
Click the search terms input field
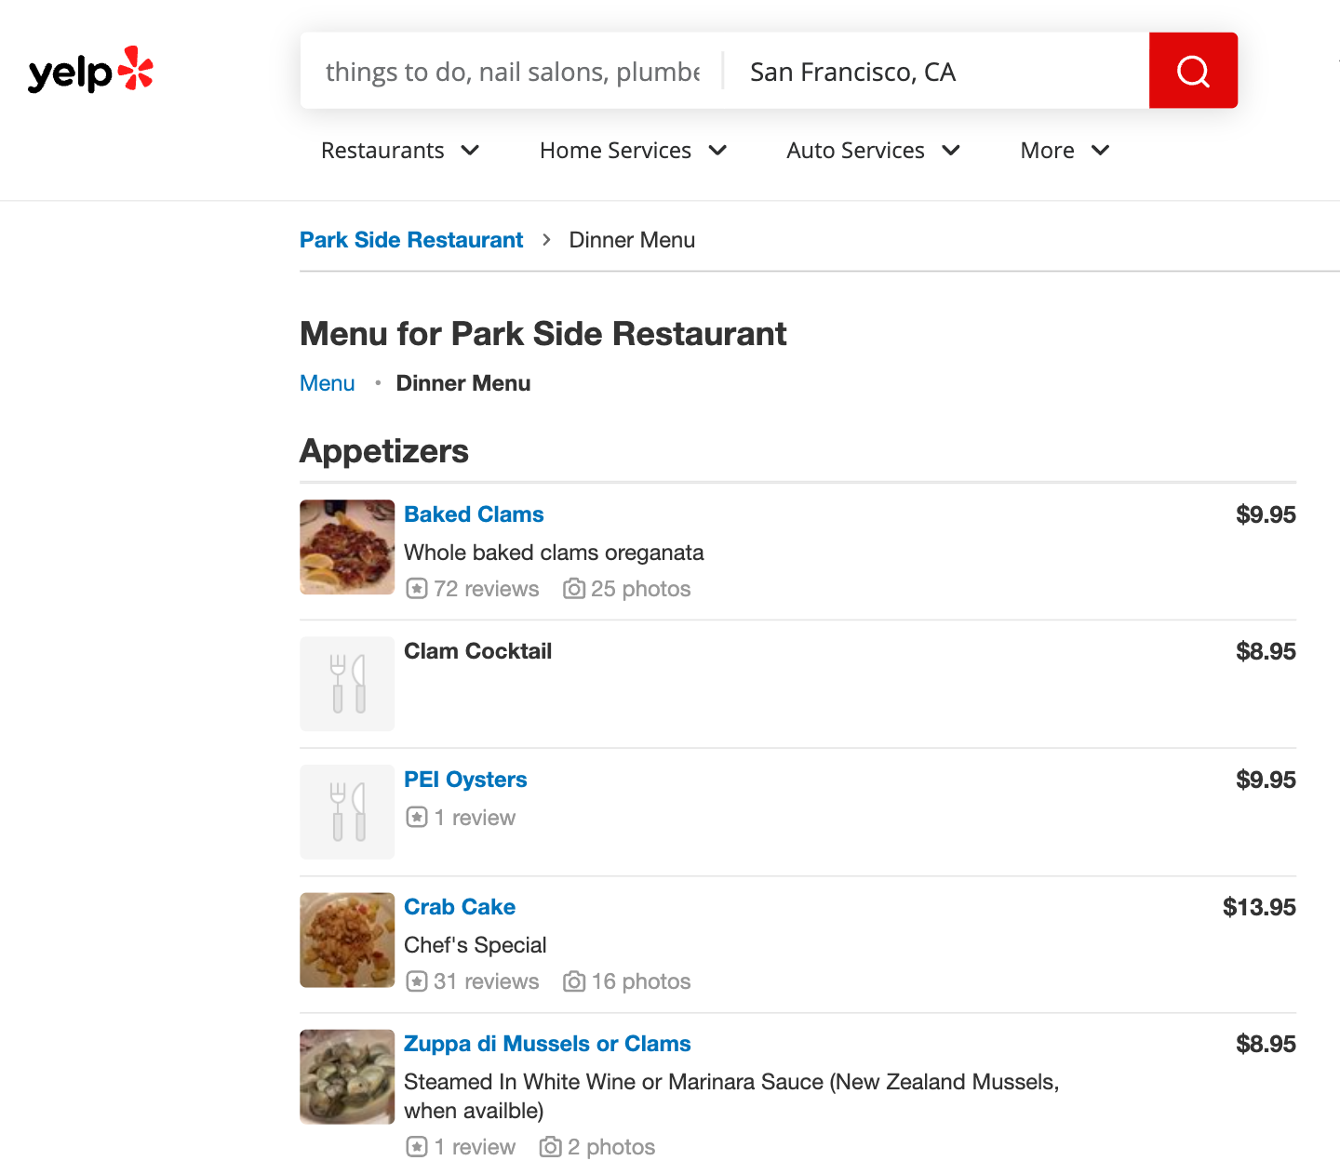tap(512, 72)
